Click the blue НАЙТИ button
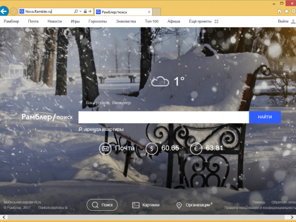Viewport: 296px width, 222px height. tap(265, 117)
